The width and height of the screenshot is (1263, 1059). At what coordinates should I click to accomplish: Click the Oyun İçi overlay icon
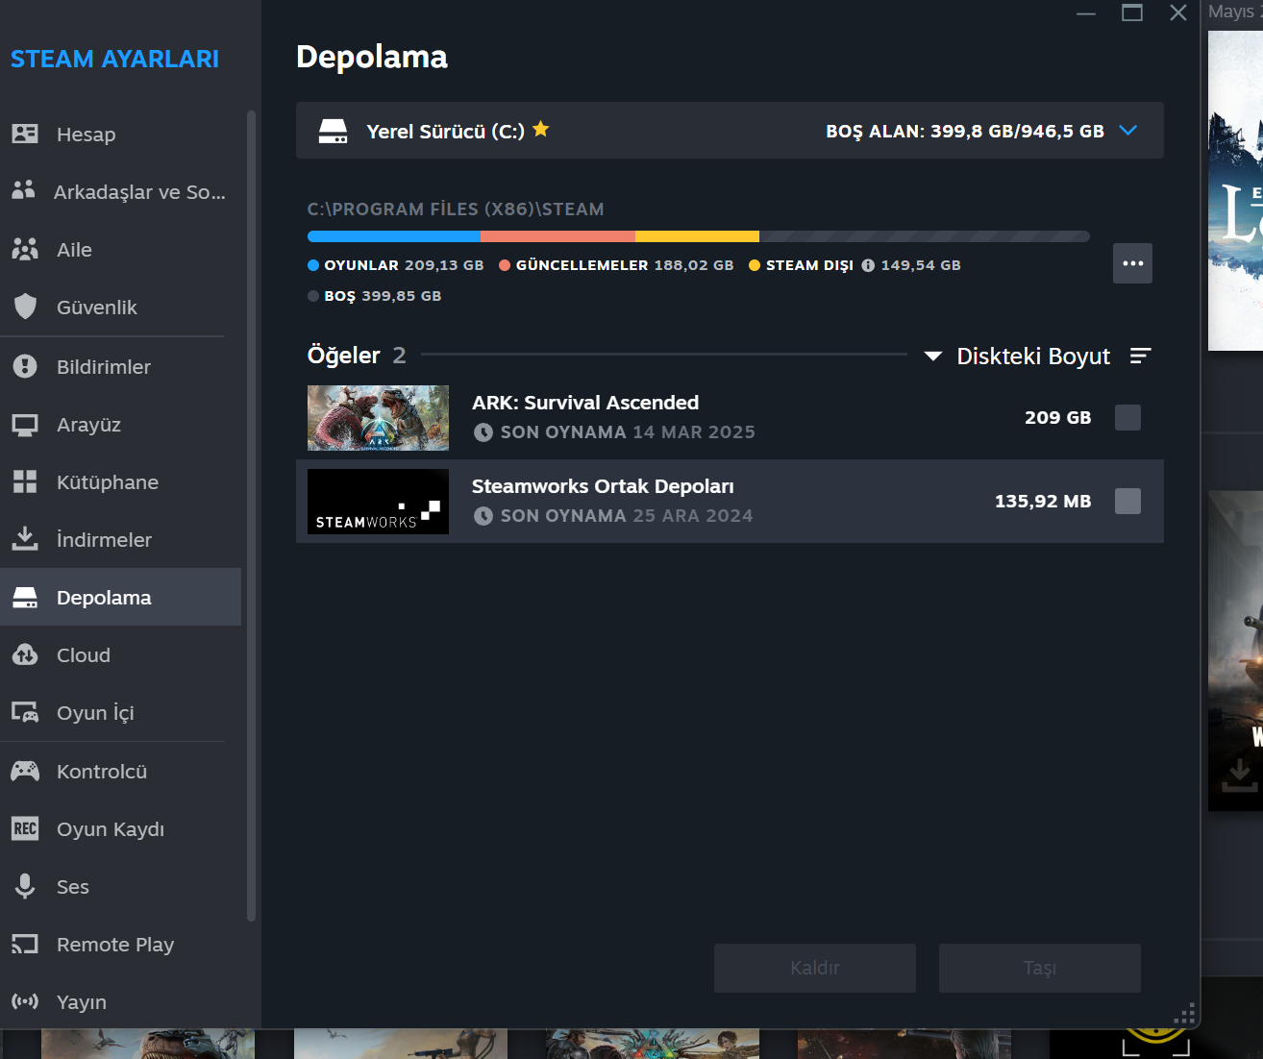click(x=25, y=712)
